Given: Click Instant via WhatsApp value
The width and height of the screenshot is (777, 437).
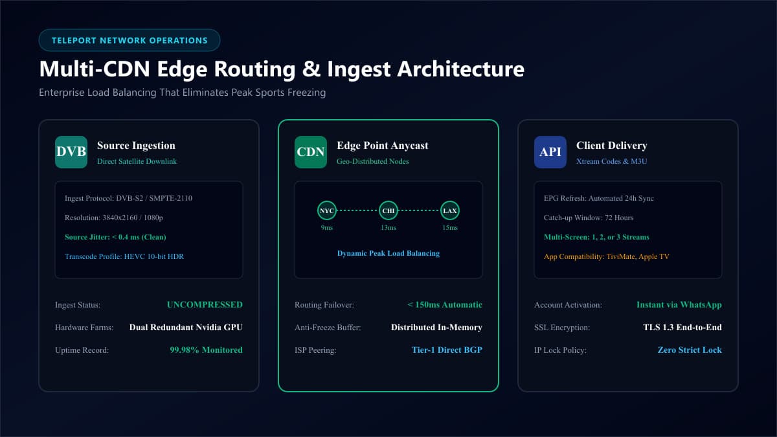Looking at the screenshot, I should (679, 304).
